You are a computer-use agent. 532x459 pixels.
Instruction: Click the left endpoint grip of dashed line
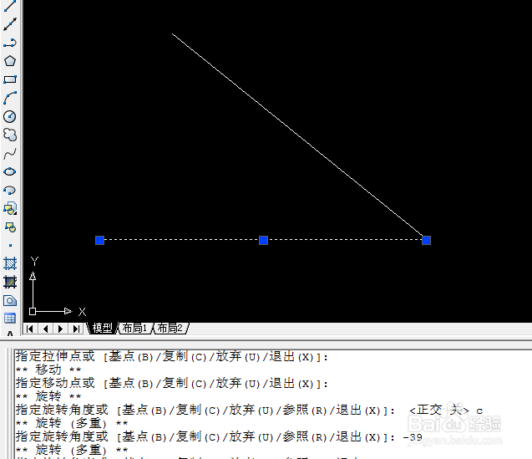[x=99, y=241]
